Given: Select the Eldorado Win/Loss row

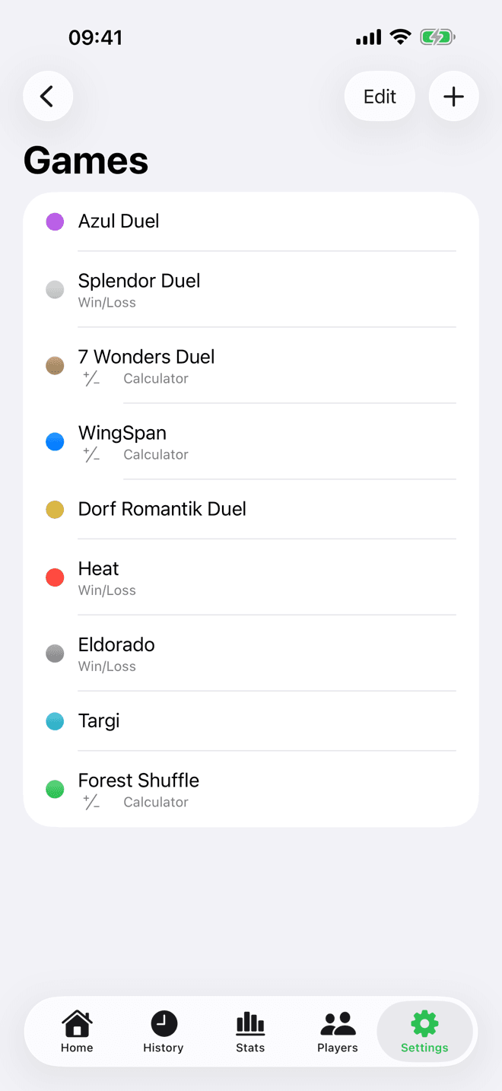Looking at the screenshot, I should click(251, 654).
